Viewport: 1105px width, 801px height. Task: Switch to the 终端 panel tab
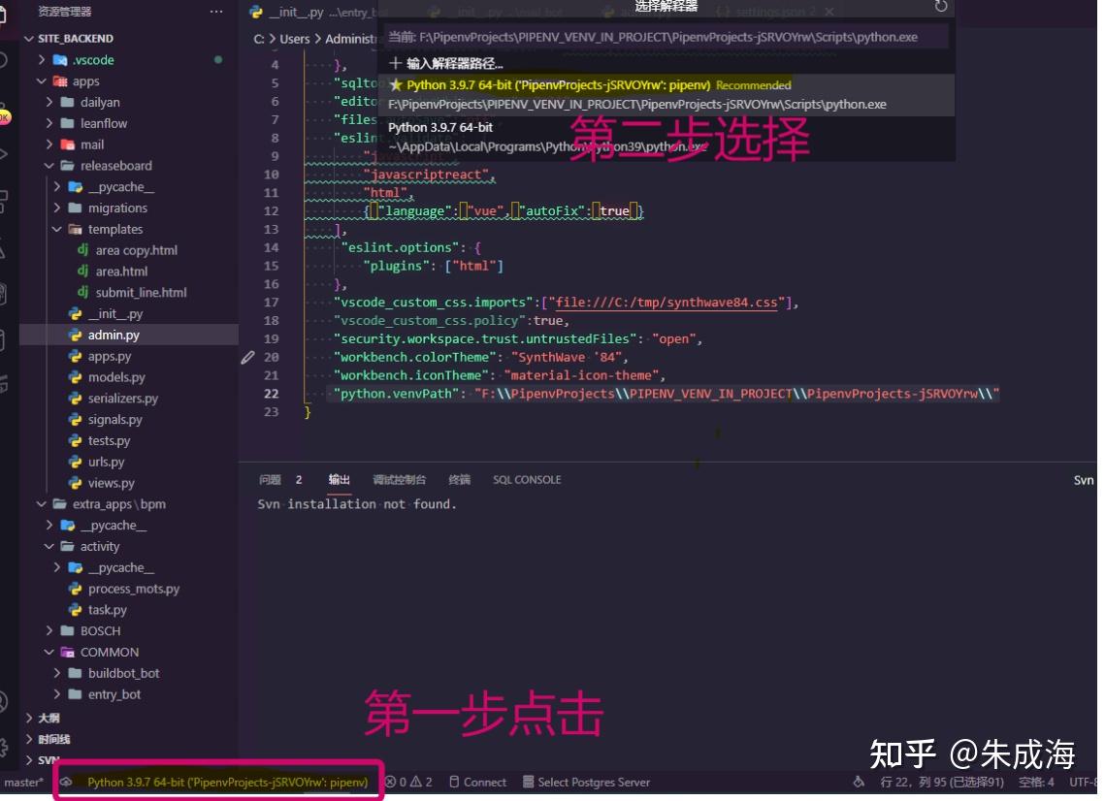coord(458,479)
